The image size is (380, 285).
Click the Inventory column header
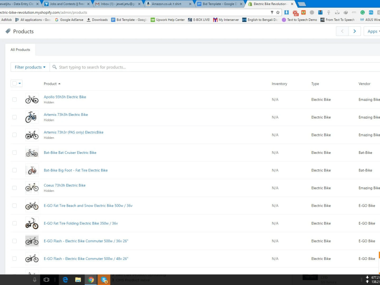coord(279,84)
